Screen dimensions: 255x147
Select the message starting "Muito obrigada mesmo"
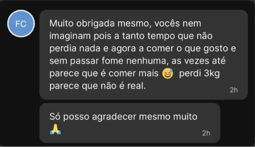pyautogui.click(x=143, y=54)
